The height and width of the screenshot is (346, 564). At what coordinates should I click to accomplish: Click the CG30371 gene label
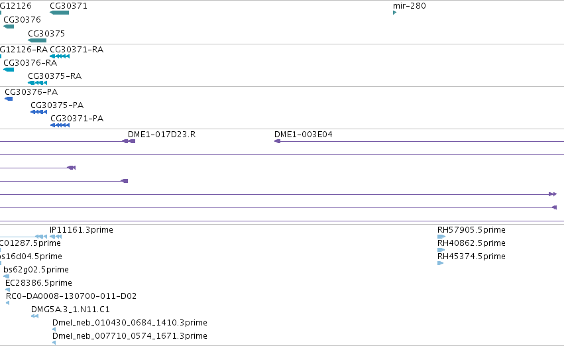pos(68,6)
